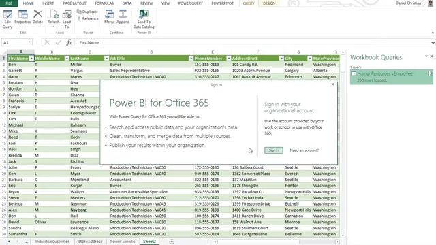Screen dimensions: 436x245
Task: Expand the formula bar
Action: 433,42
